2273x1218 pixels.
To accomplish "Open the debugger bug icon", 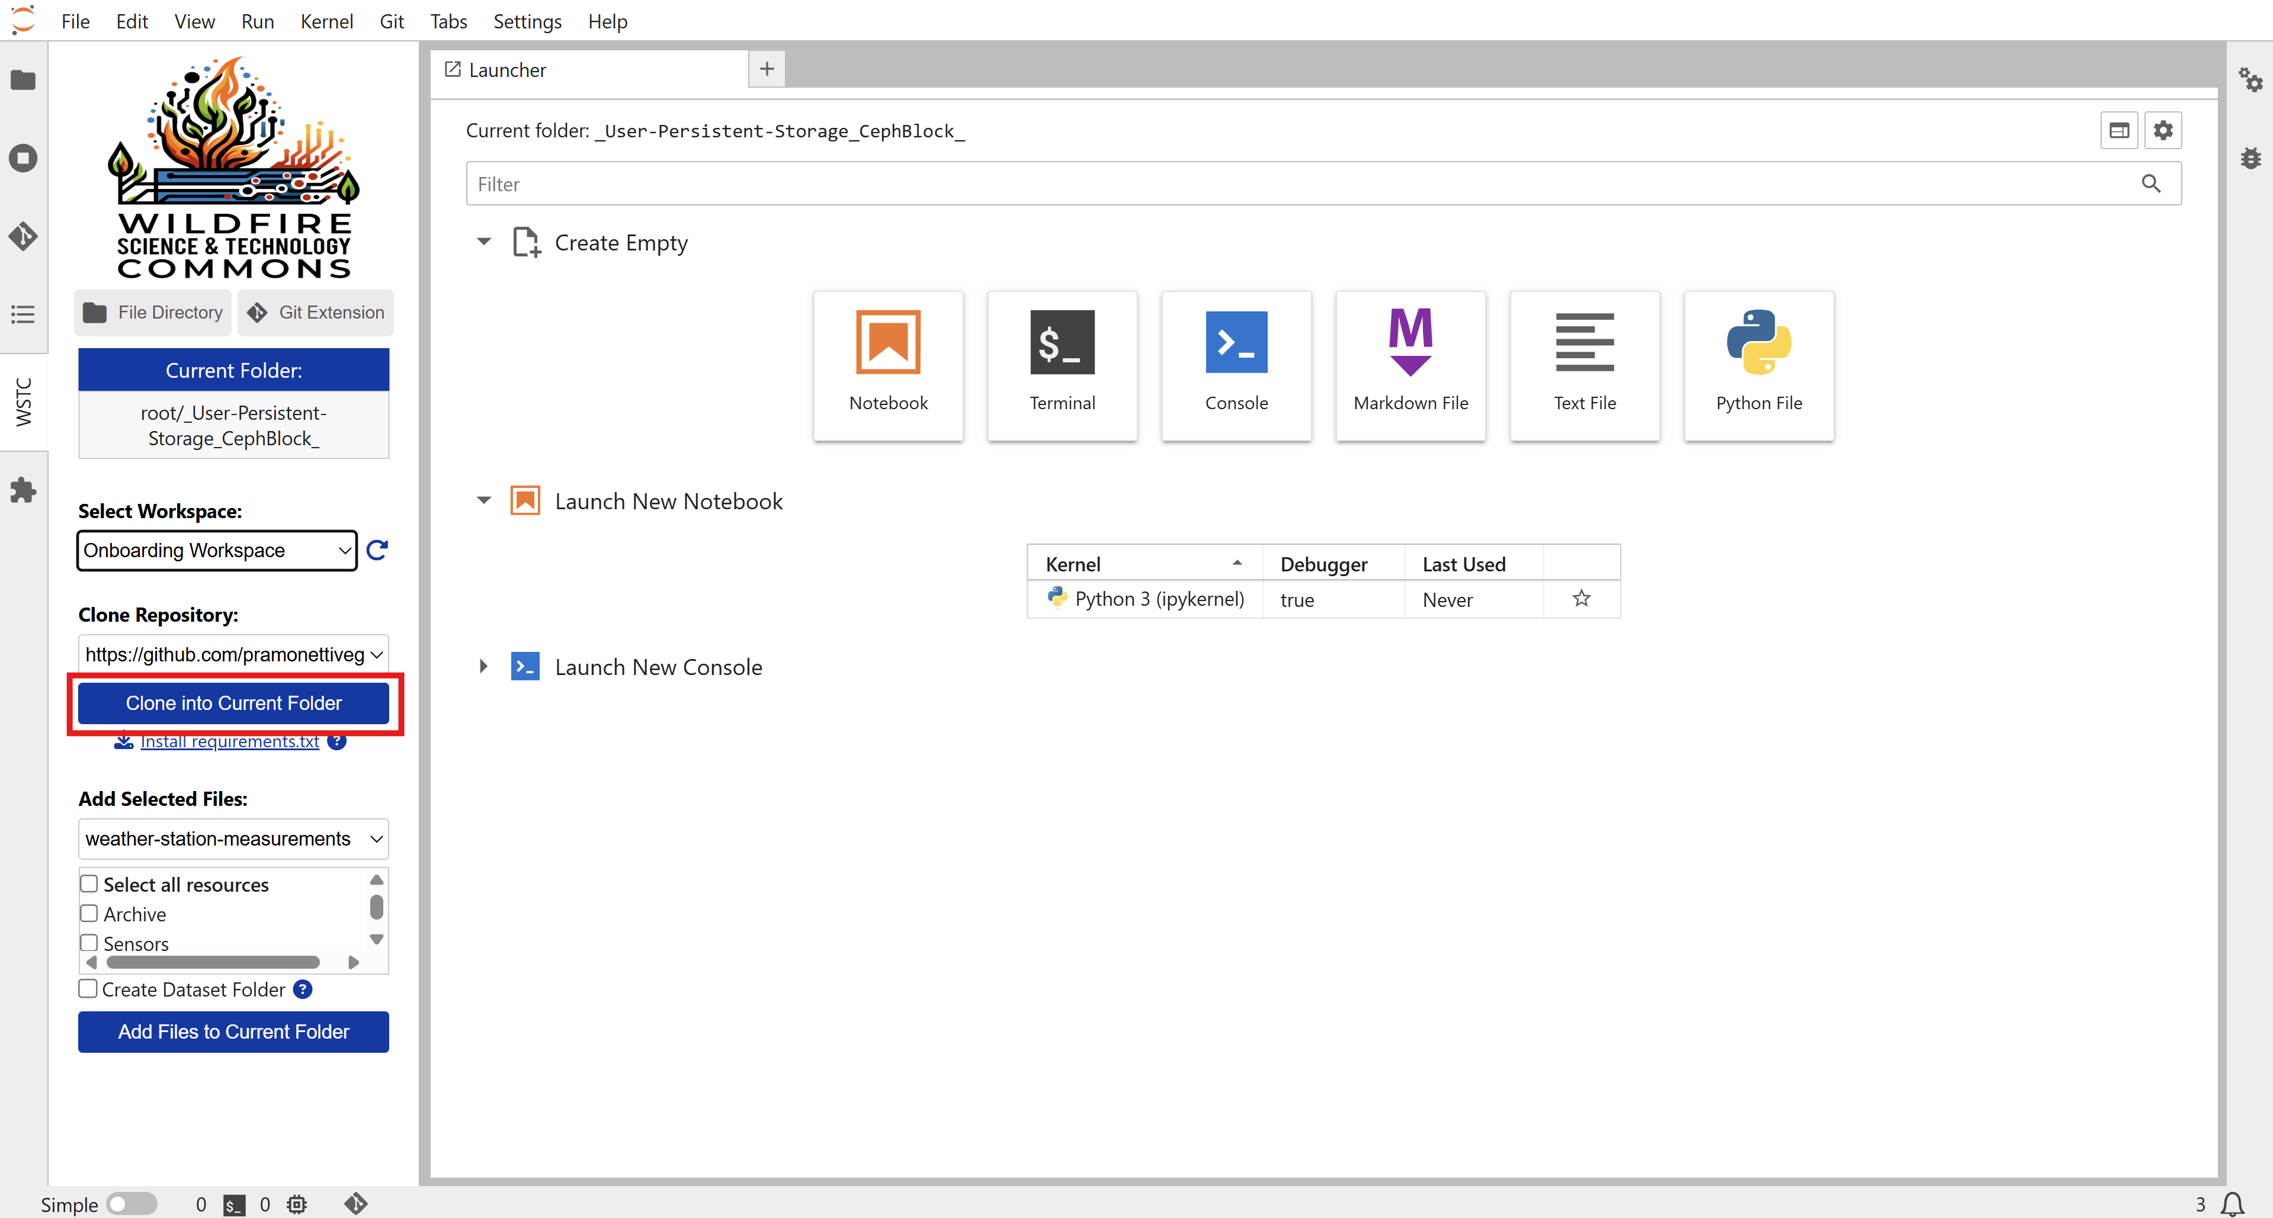I will coord(2250,159).
